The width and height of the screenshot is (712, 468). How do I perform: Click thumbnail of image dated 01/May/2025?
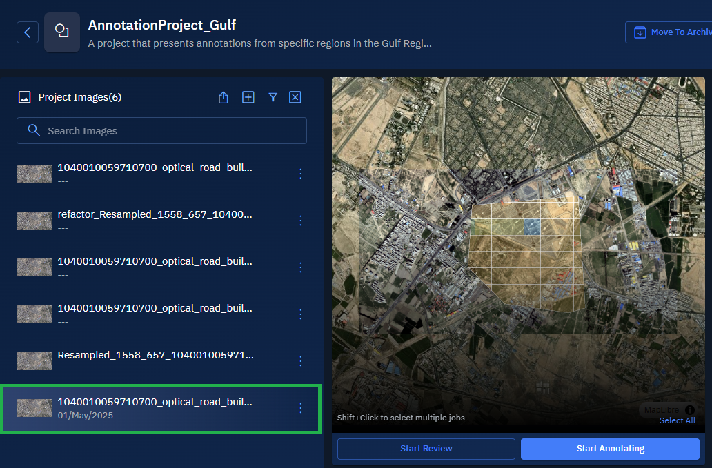click(34, 408)
